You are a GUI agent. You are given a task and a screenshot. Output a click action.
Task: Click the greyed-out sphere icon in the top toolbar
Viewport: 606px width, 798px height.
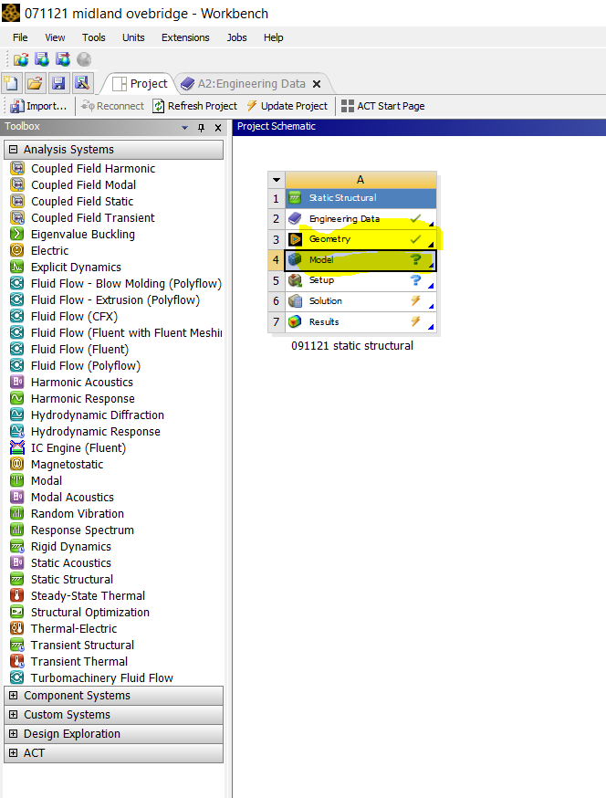(84, 59)
